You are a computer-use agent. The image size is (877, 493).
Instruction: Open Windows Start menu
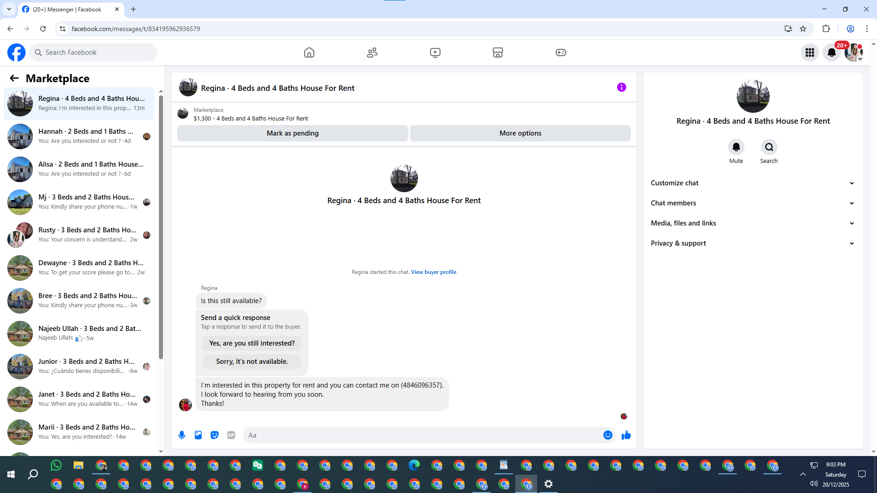click(x=11, y=475)
